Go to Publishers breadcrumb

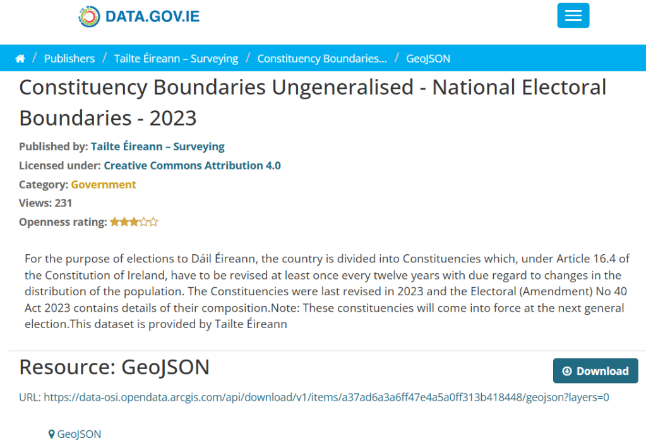point(69,59)
